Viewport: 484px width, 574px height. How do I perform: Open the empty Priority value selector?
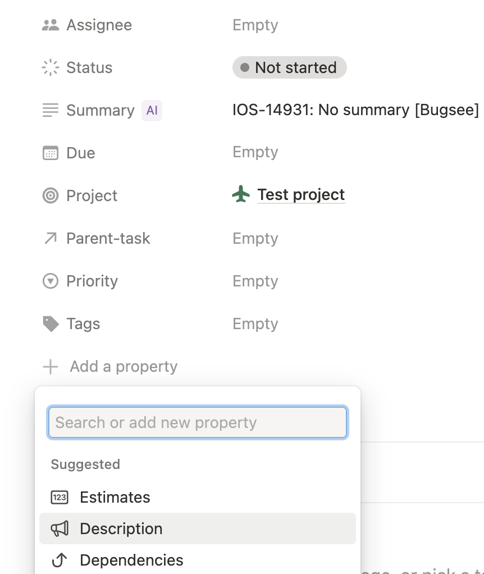pos(255,281)
